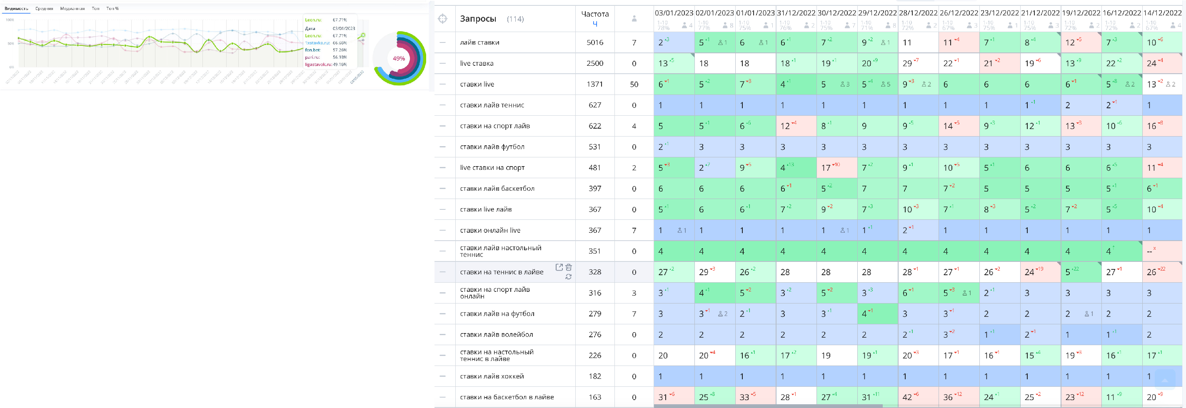Click the scroll-to-top arrow button
The width and height of the screenshot is (1186, 408).
click(x=1164, y=379)
